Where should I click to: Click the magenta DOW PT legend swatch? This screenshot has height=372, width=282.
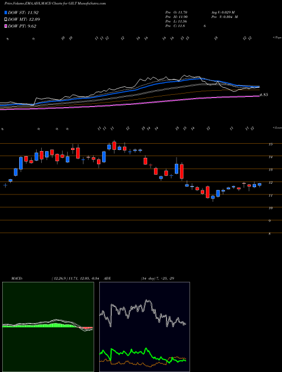pyautogui.click(x=6, y=26)
